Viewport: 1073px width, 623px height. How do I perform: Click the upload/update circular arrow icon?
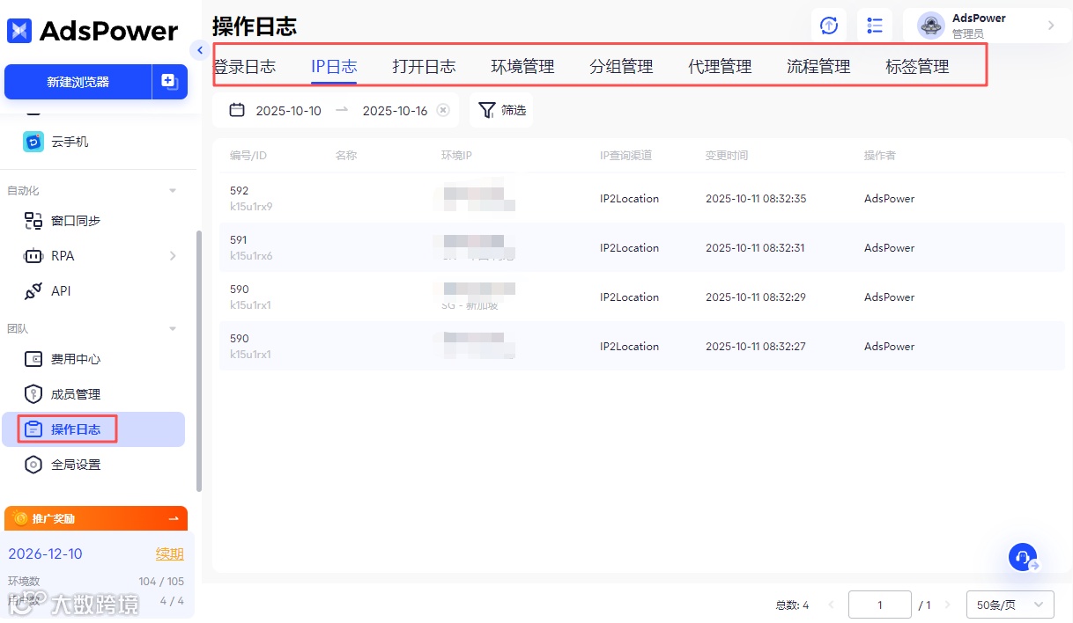[829, 26]
